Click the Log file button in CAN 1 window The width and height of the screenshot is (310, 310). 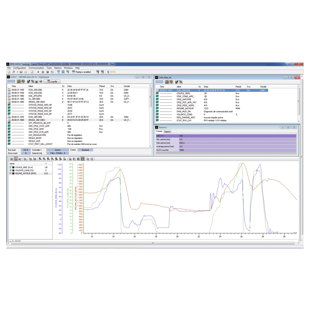click(x=52, y=81)
